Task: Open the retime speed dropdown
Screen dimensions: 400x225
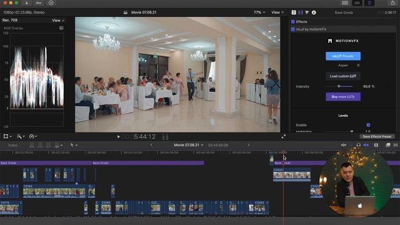Action: click(33, 137)
